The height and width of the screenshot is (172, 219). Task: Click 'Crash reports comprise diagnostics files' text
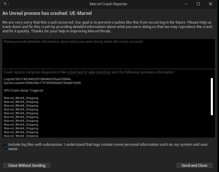(x=35, y=72)
